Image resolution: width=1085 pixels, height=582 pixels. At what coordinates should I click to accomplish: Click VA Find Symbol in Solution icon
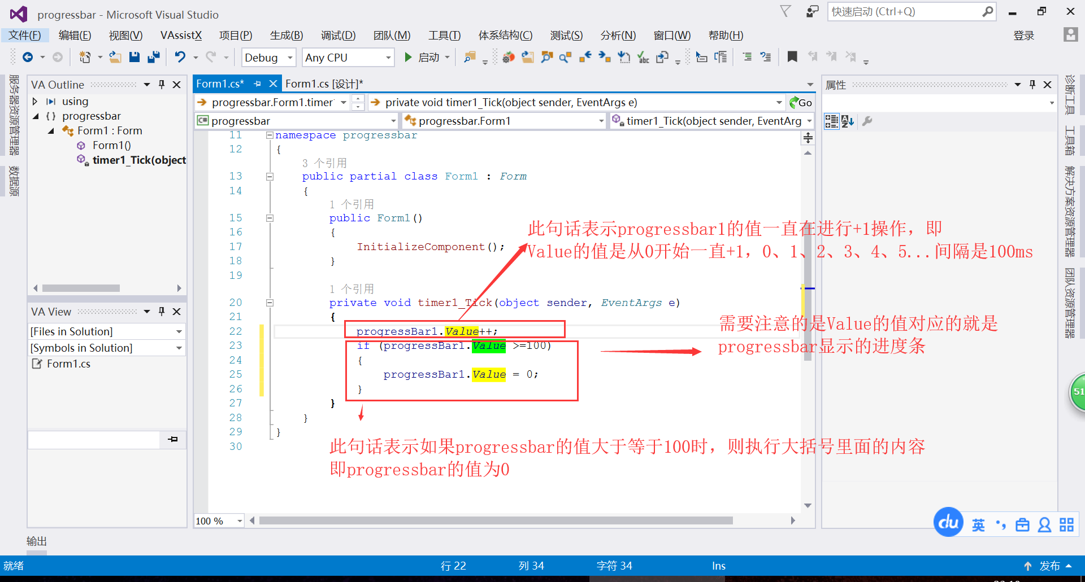546,57
